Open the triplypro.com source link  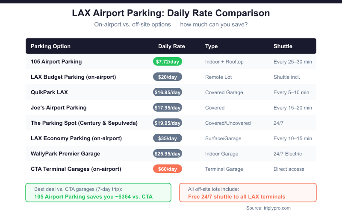tap(268, 208)
